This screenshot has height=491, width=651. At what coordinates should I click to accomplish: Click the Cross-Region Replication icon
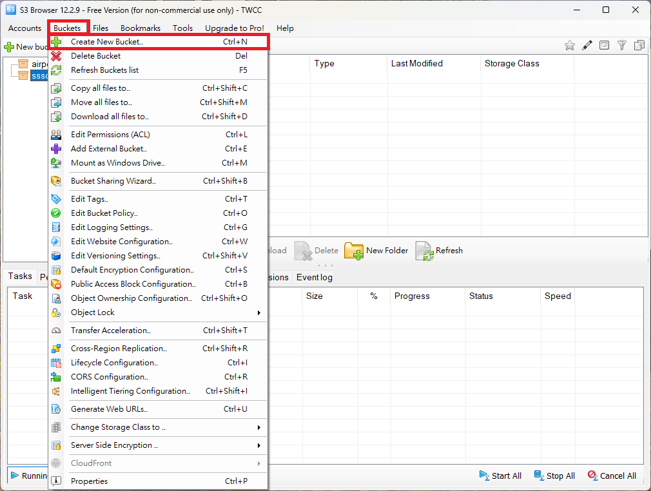click(x=56, y=349)
